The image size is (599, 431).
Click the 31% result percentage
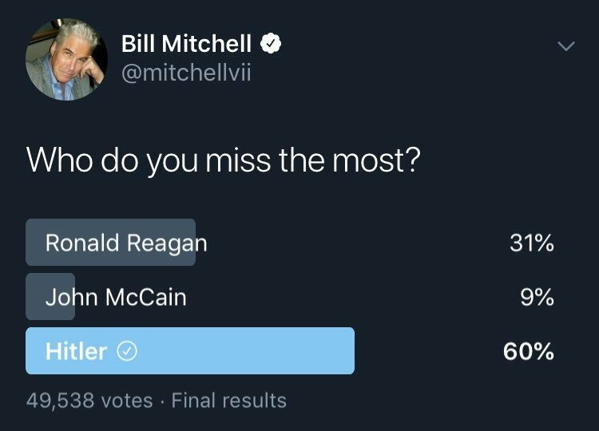[531, 243]
